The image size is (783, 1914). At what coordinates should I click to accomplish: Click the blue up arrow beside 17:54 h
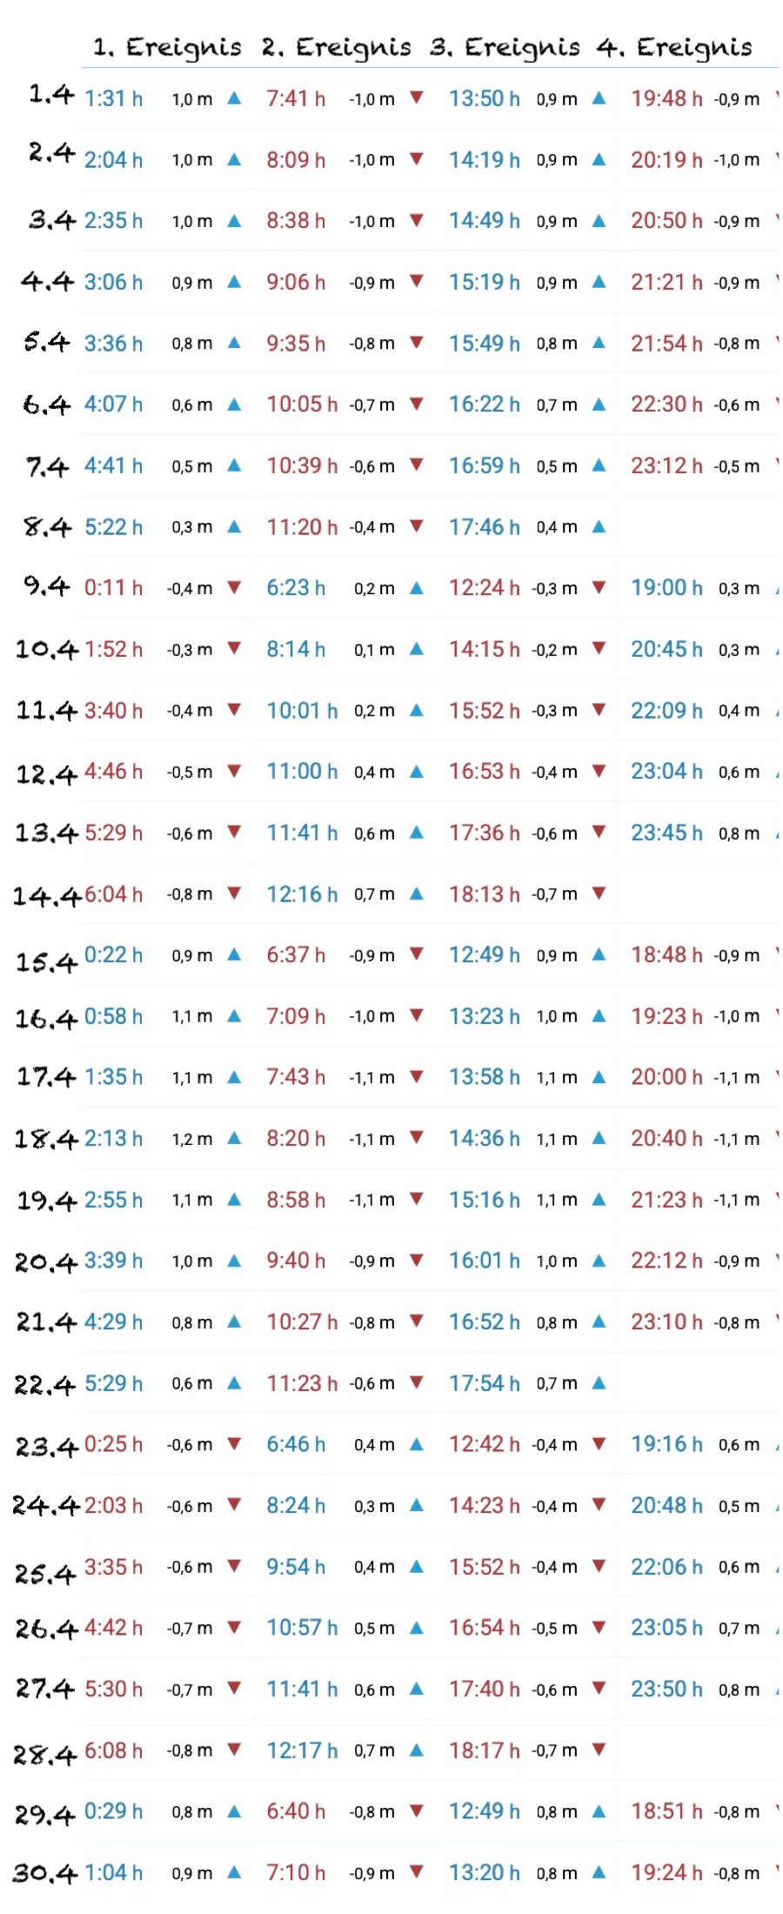click(599, 1383)
